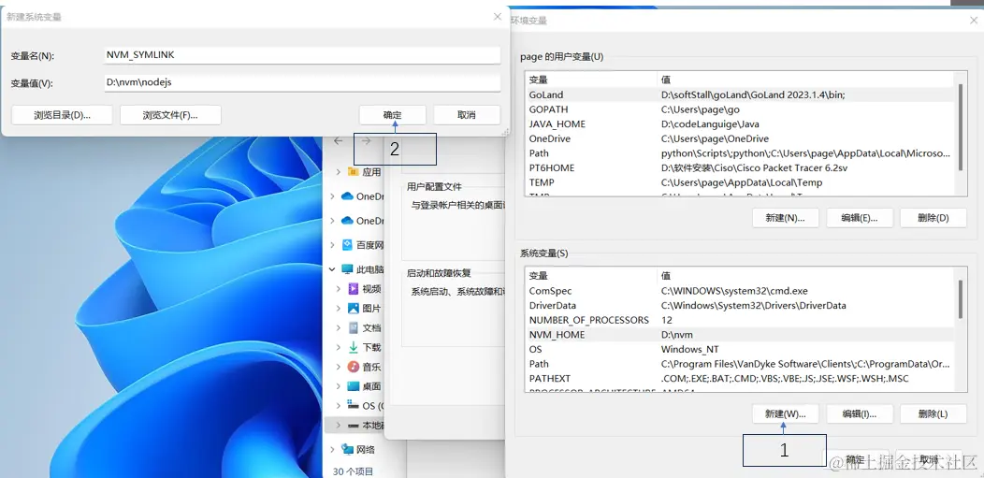Click the 此电脑 monitor icon
The image size is (984, 478).
click(347, 269)
